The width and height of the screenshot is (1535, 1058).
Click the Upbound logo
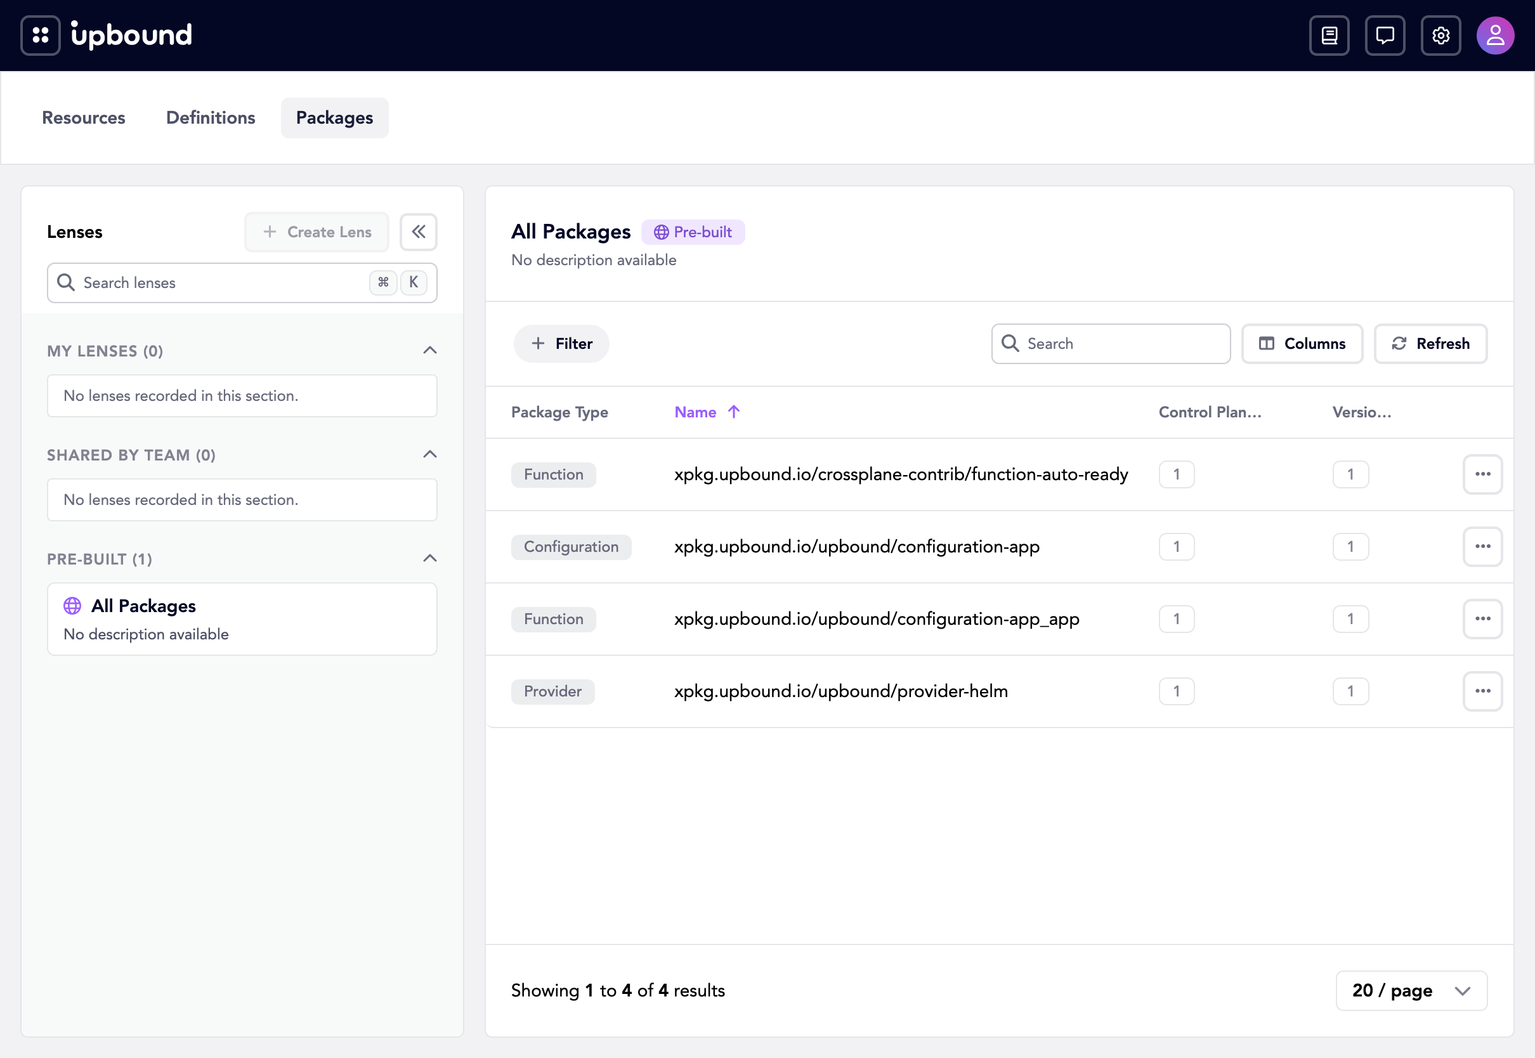(x=131, y=34)
